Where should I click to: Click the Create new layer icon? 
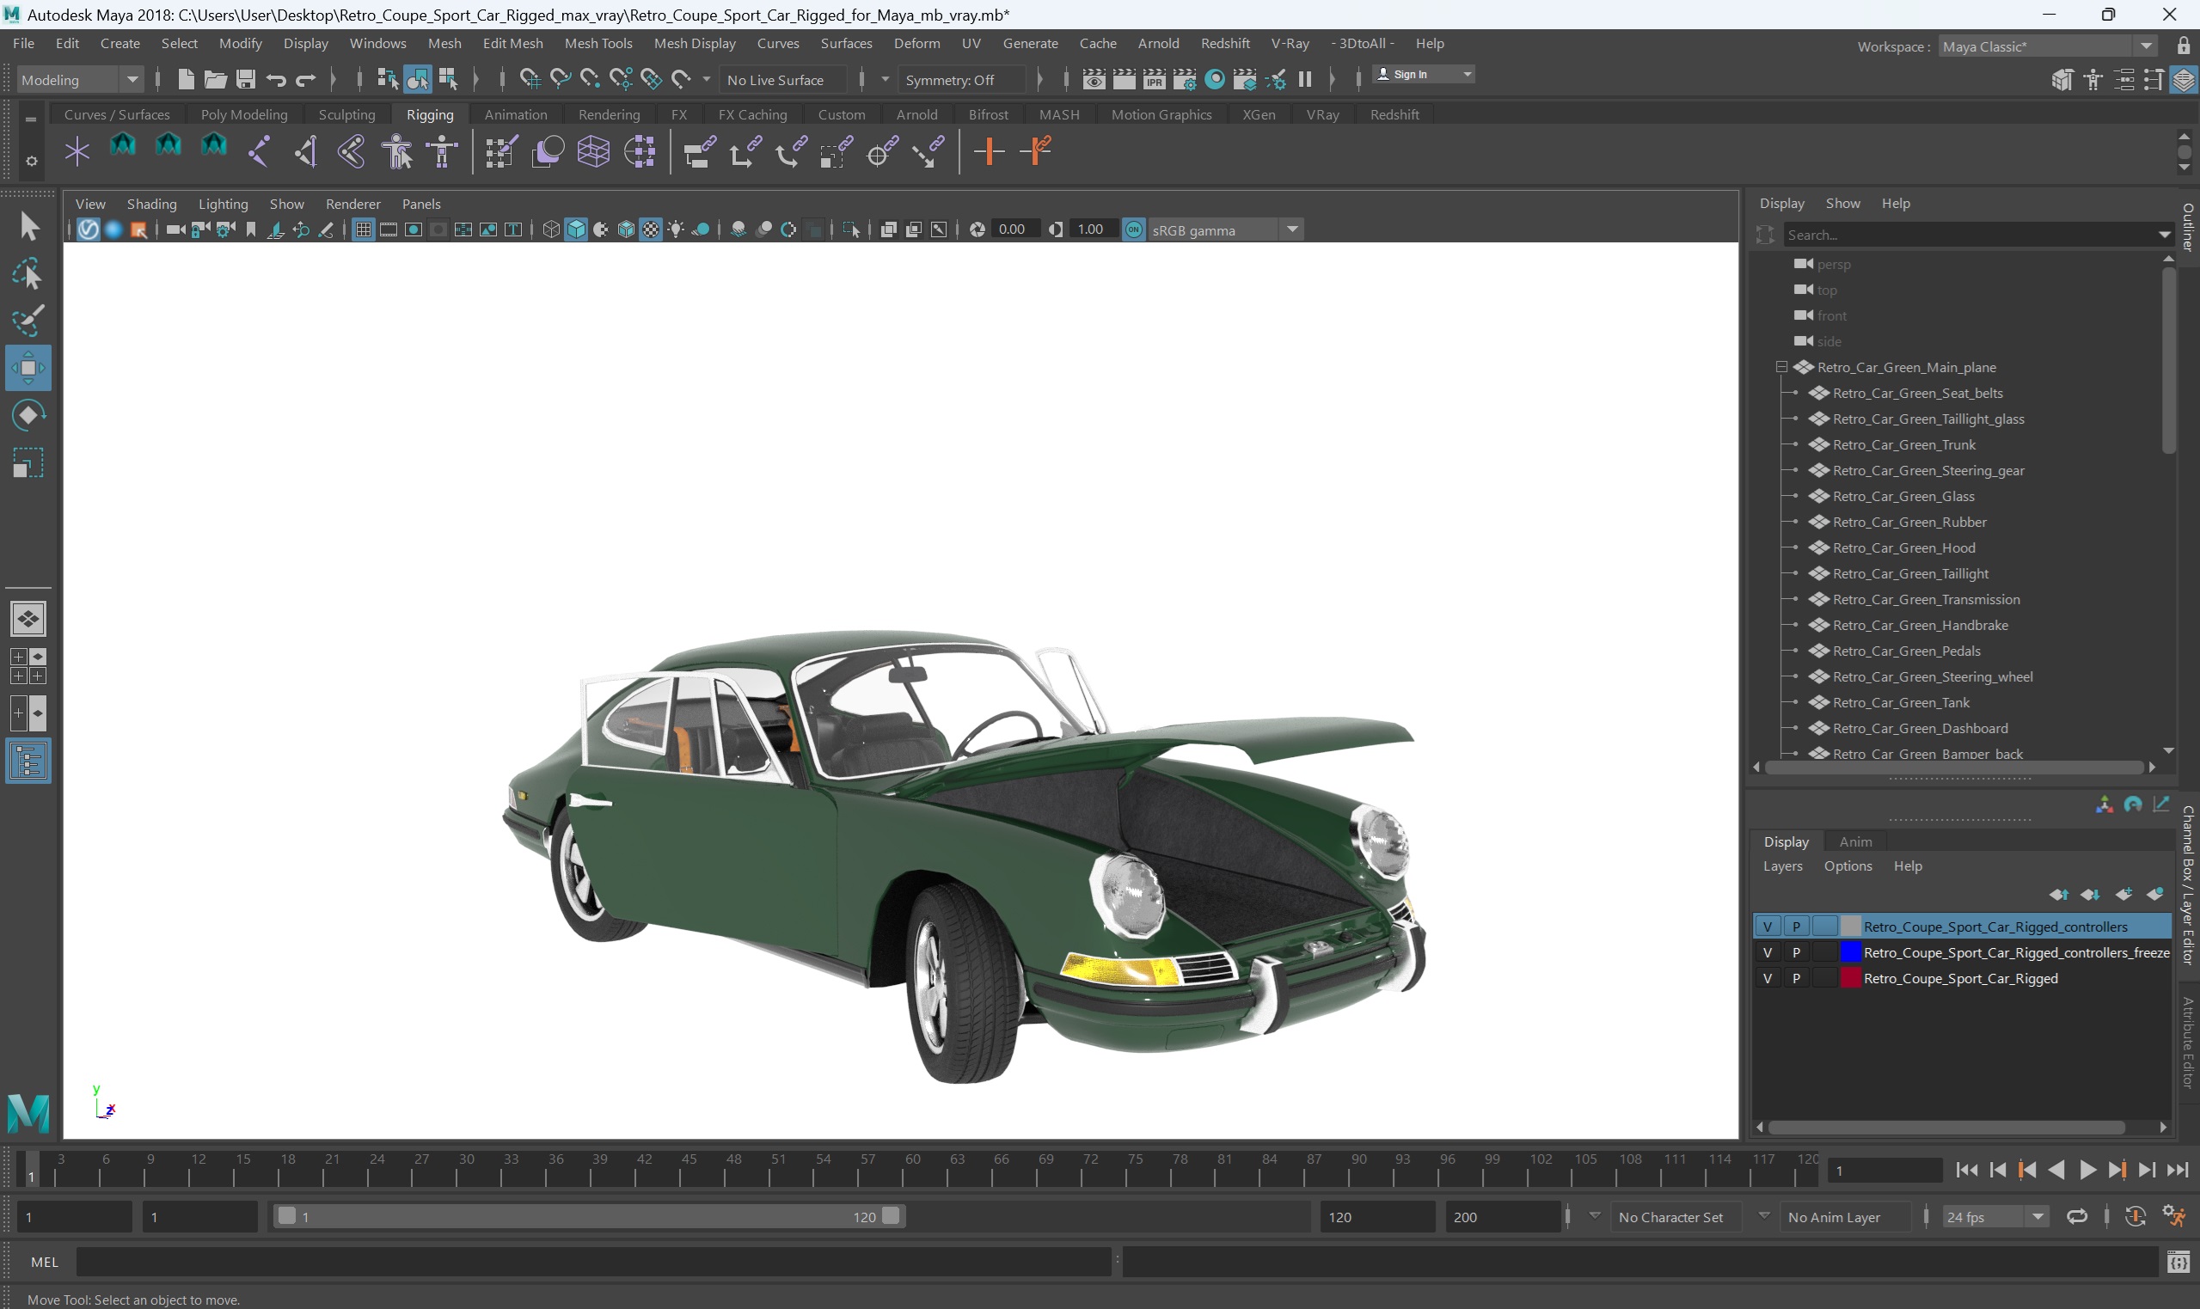point(2123,895)
